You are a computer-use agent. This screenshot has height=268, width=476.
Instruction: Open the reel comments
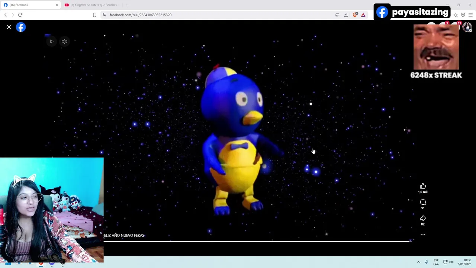point(423,202)
